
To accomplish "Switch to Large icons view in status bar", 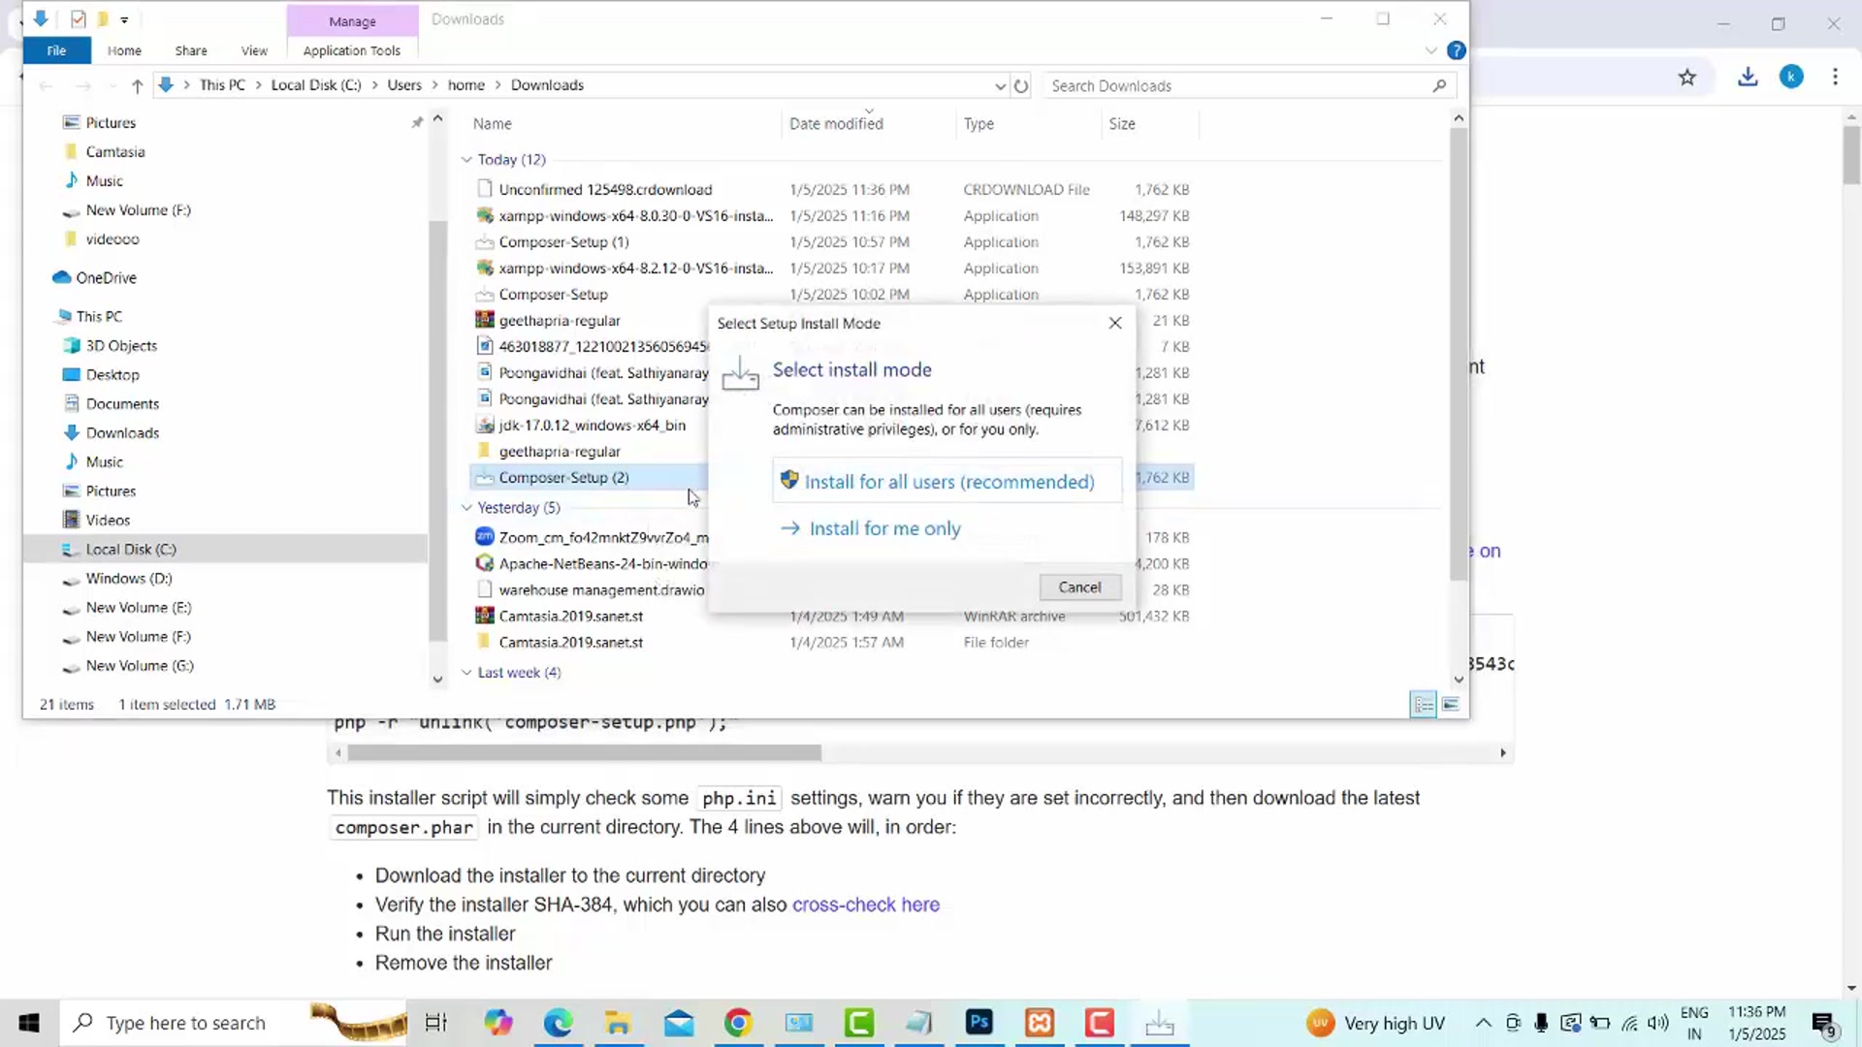I will (x=1451, y=705).
